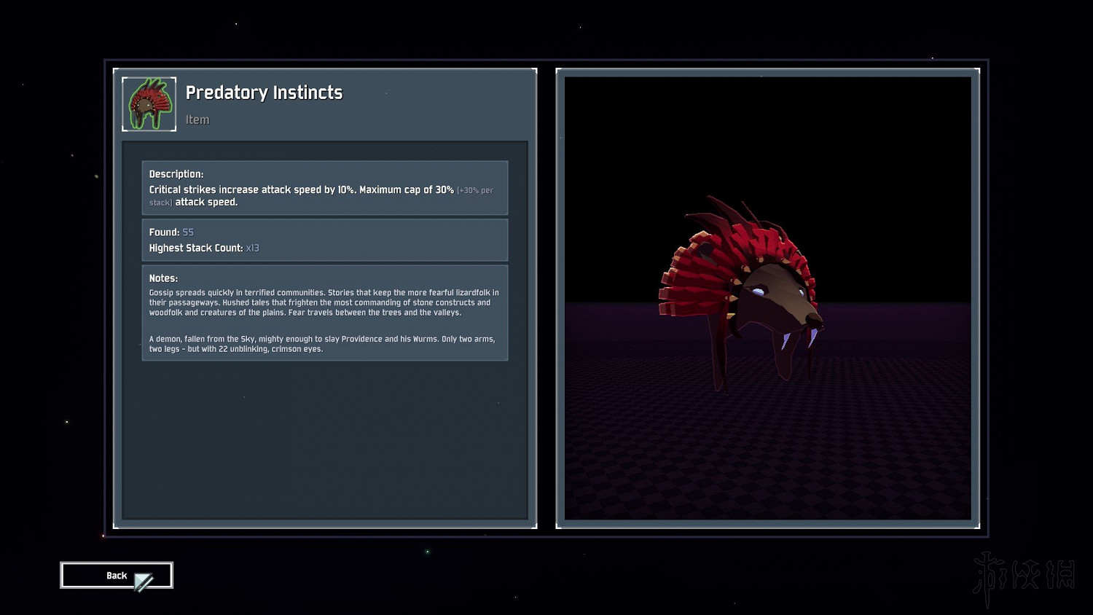Click the 'Gossip spreads quickly' lore paragraph
Screen dimensions: 1093x615
tap(324, 302)
